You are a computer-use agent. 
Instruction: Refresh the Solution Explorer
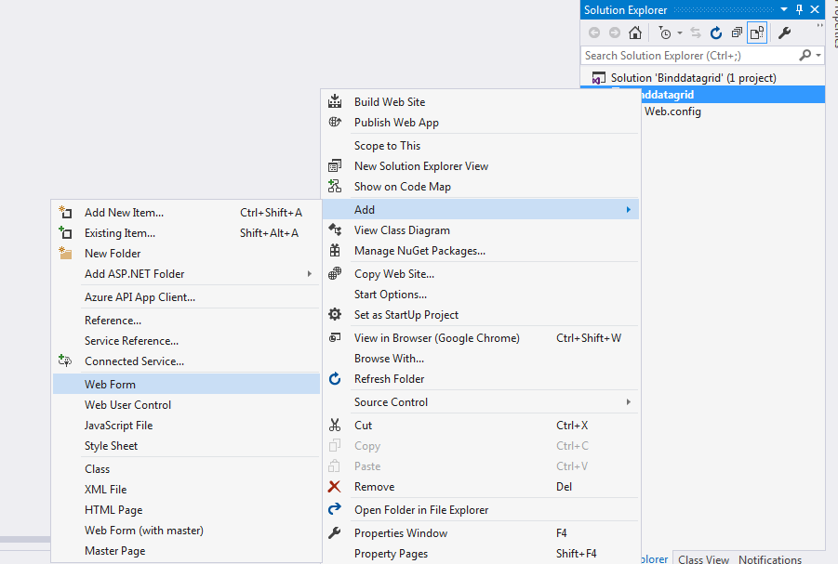[715, 33]
